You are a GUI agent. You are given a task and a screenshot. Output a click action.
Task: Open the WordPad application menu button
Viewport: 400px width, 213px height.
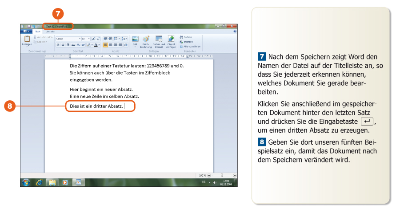point(27,32)
